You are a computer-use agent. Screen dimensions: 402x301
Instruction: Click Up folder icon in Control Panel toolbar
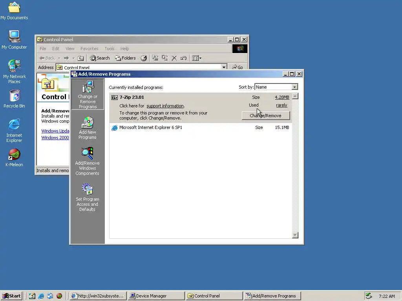81,58
